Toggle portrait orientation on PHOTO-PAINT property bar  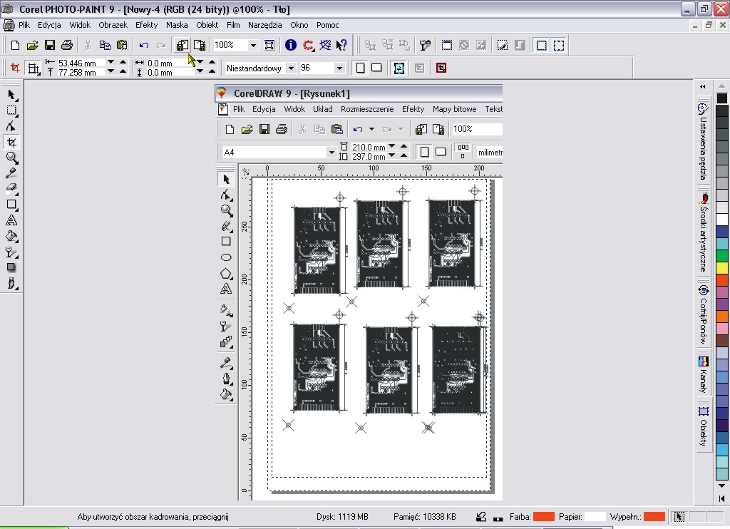[x=360, y=68]
